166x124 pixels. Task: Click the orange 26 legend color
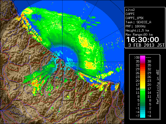coord(143,73)
